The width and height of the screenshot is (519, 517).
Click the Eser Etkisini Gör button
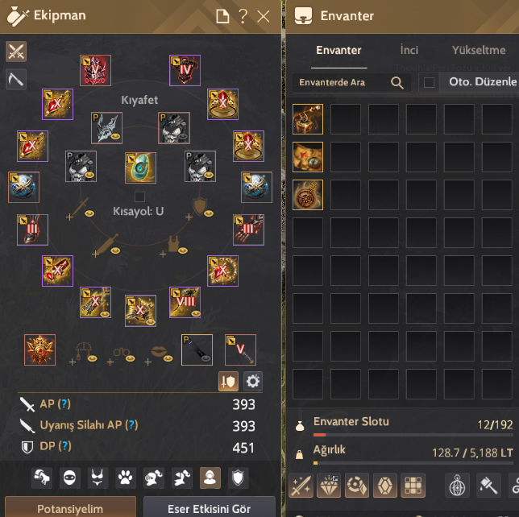(x=210, y=507)
